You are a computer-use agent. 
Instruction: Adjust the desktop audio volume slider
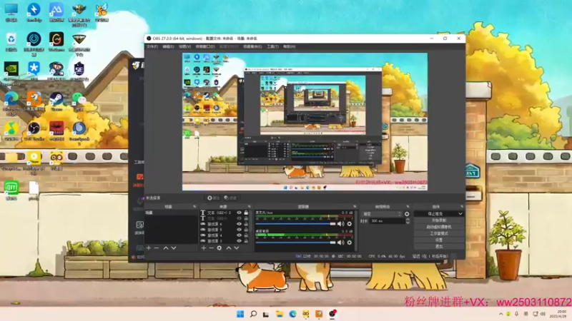[x=295, y=243]
